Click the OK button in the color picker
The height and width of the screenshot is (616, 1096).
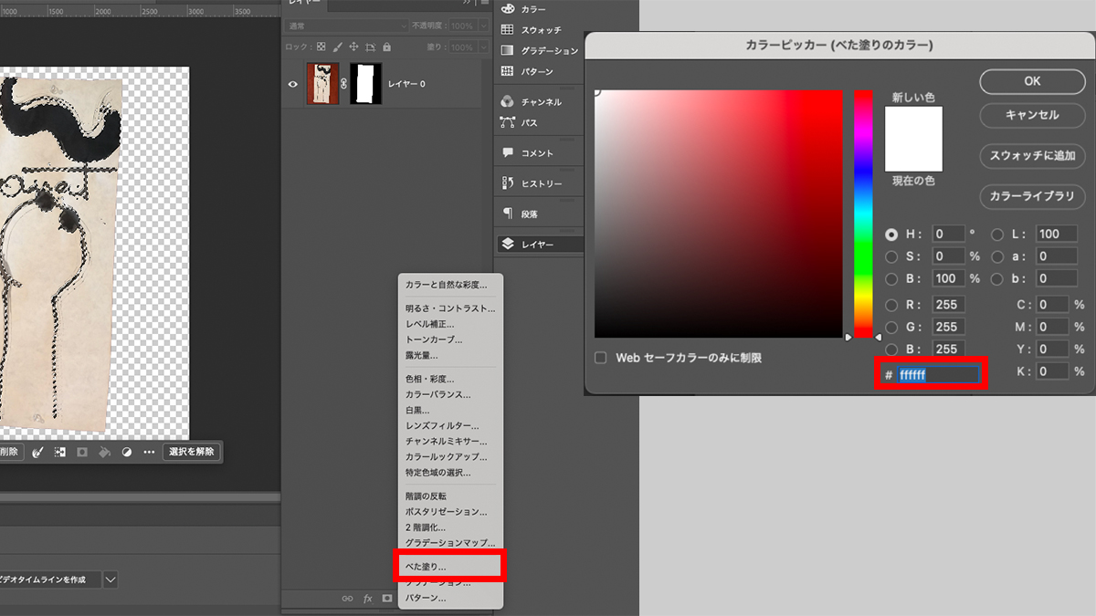pyautogui.click(x=1031, y=81)
